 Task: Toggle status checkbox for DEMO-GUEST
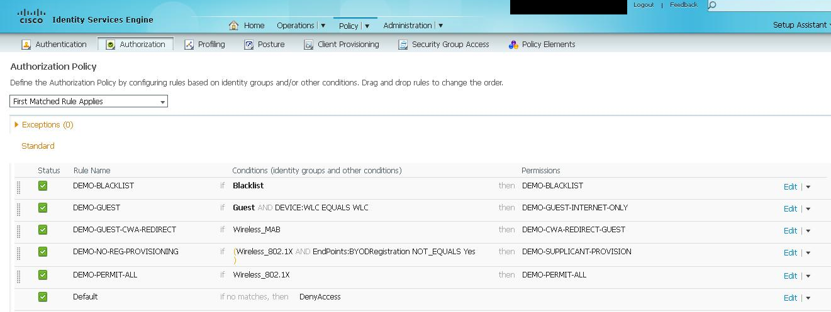43,208
